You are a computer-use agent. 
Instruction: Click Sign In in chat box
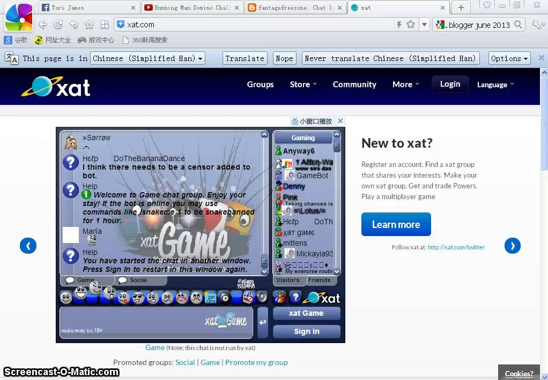click(307, 331)
